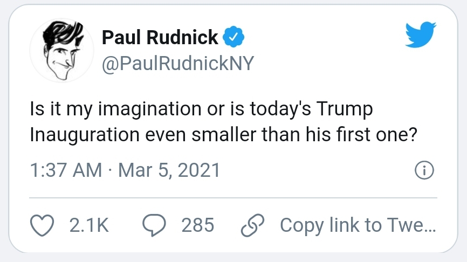Reply using the speech bubble icon
Image resolution: width=467 pixels, height=262 pixels.
pyautogui.click(x=154, y=225)
